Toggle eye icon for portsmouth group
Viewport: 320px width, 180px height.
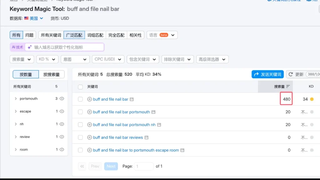[62, 98]
